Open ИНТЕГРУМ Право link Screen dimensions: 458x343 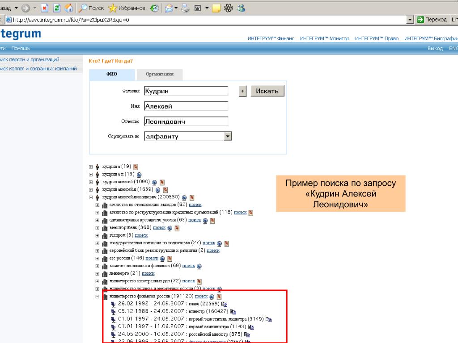pyautogui.click(x=377, y=38)
